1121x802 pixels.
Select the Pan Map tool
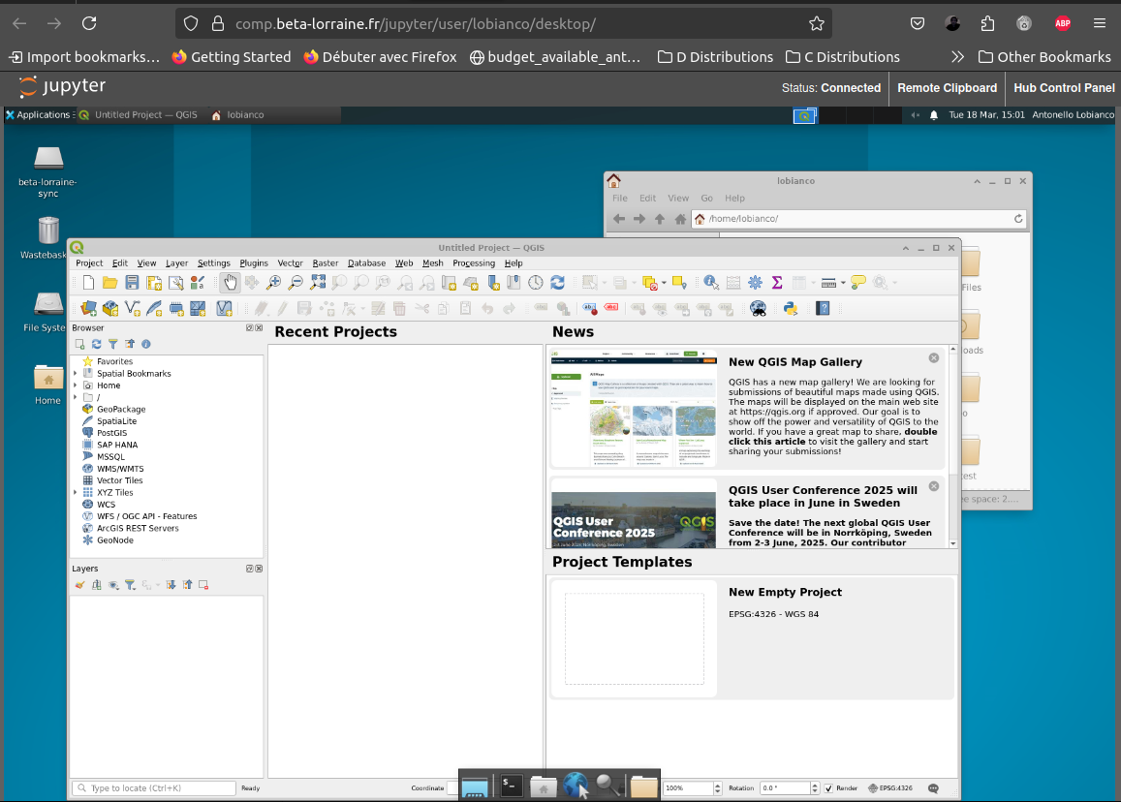click(230, 282)
